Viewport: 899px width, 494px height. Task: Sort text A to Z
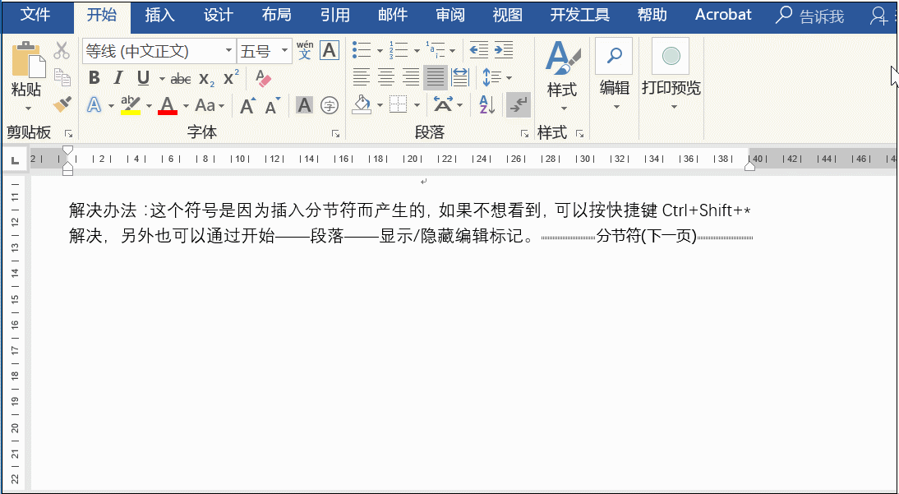[486, 105]
